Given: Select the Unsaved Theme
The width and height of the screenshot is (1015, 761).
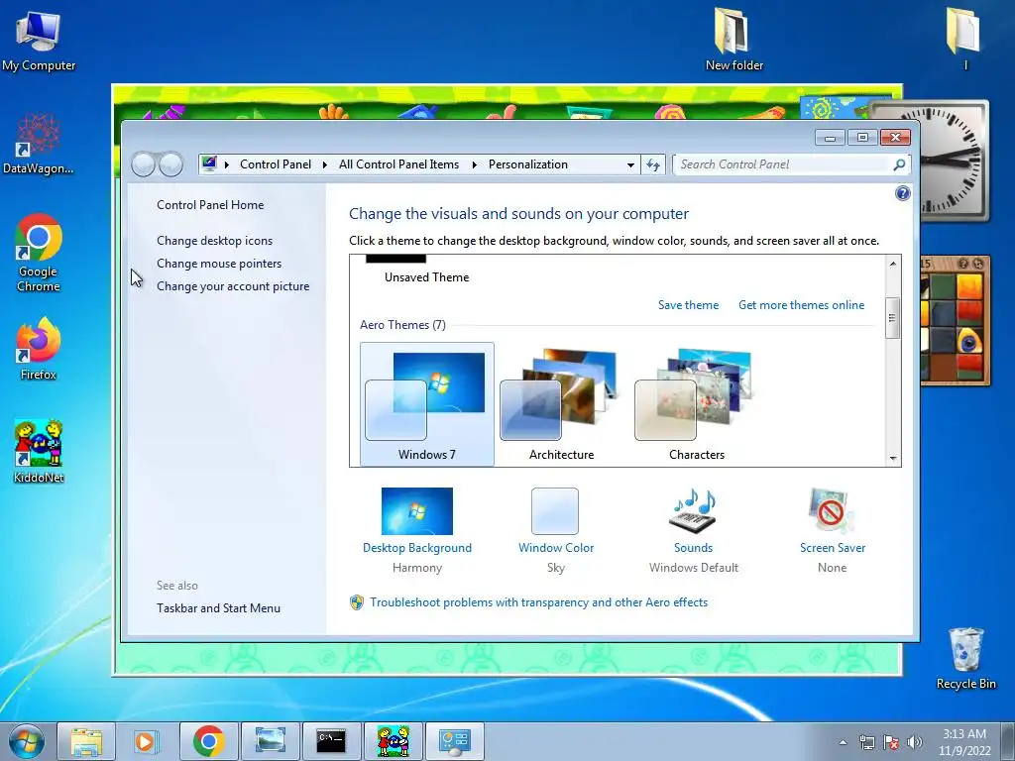Looking at the screenshot, I should point(426,271).
